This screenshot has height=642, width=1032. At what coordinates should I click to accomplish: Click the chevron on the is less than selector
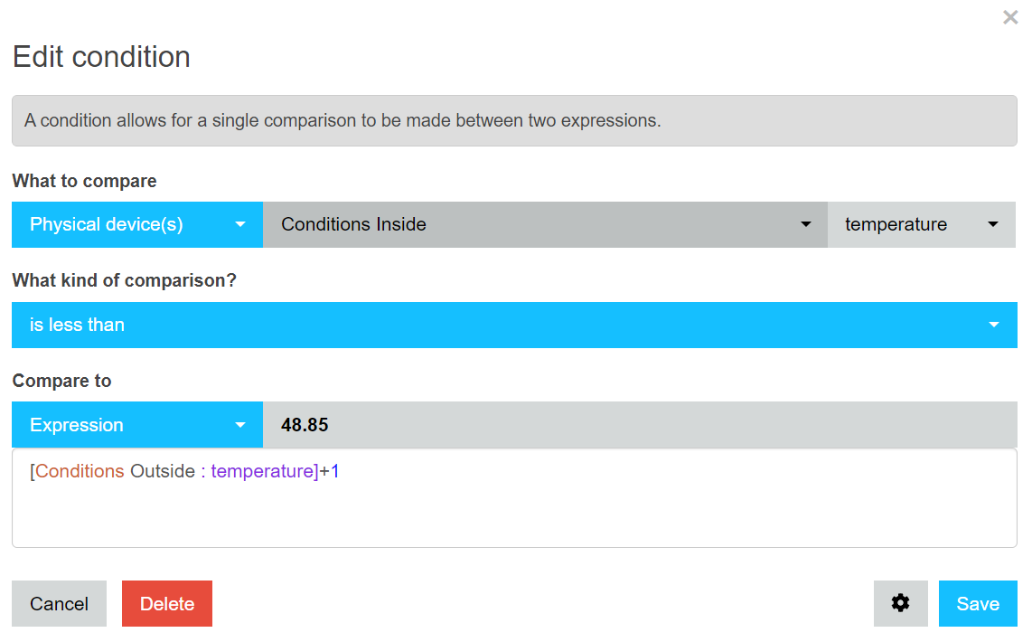pos(993,325)
